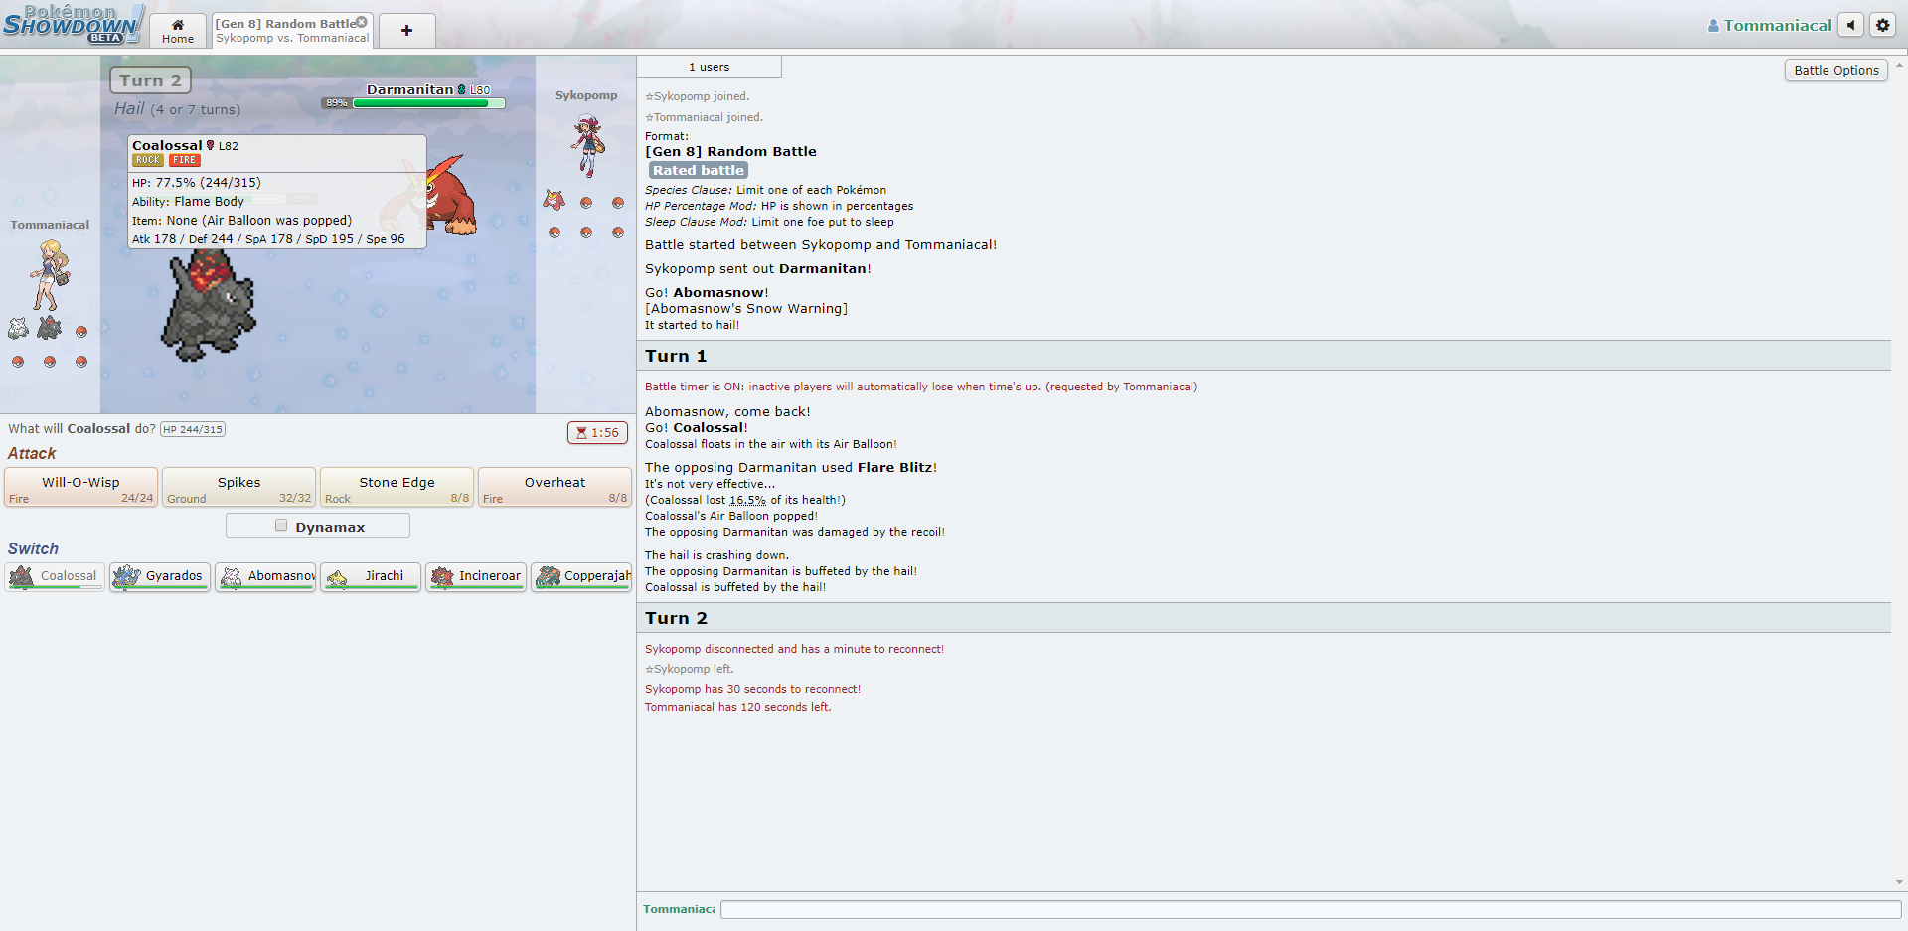Click the Turn 1 log header
This screenshot has height=931, width=1908.
coord(1263,356)
